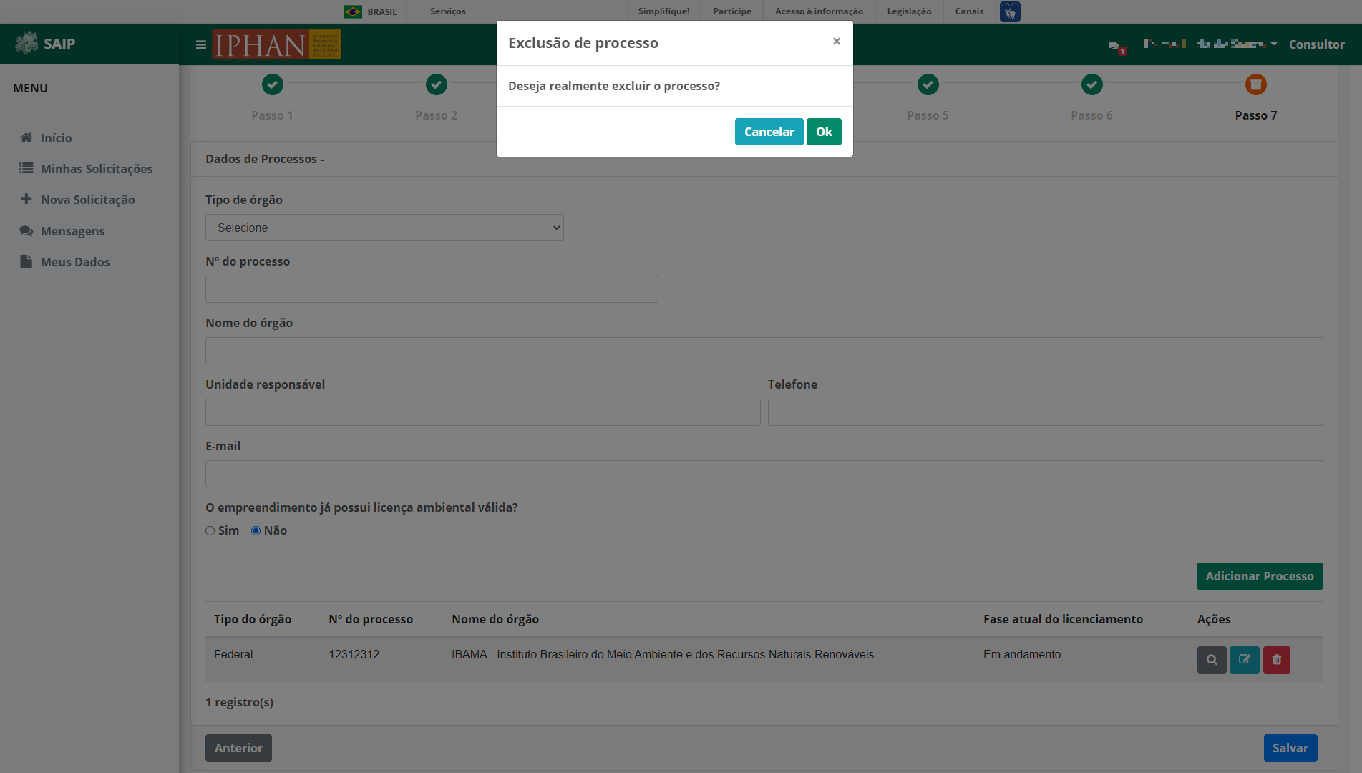Focus the Telefone input field
This screenshot has width=1362, height=773.
[x=1045, y=412]
